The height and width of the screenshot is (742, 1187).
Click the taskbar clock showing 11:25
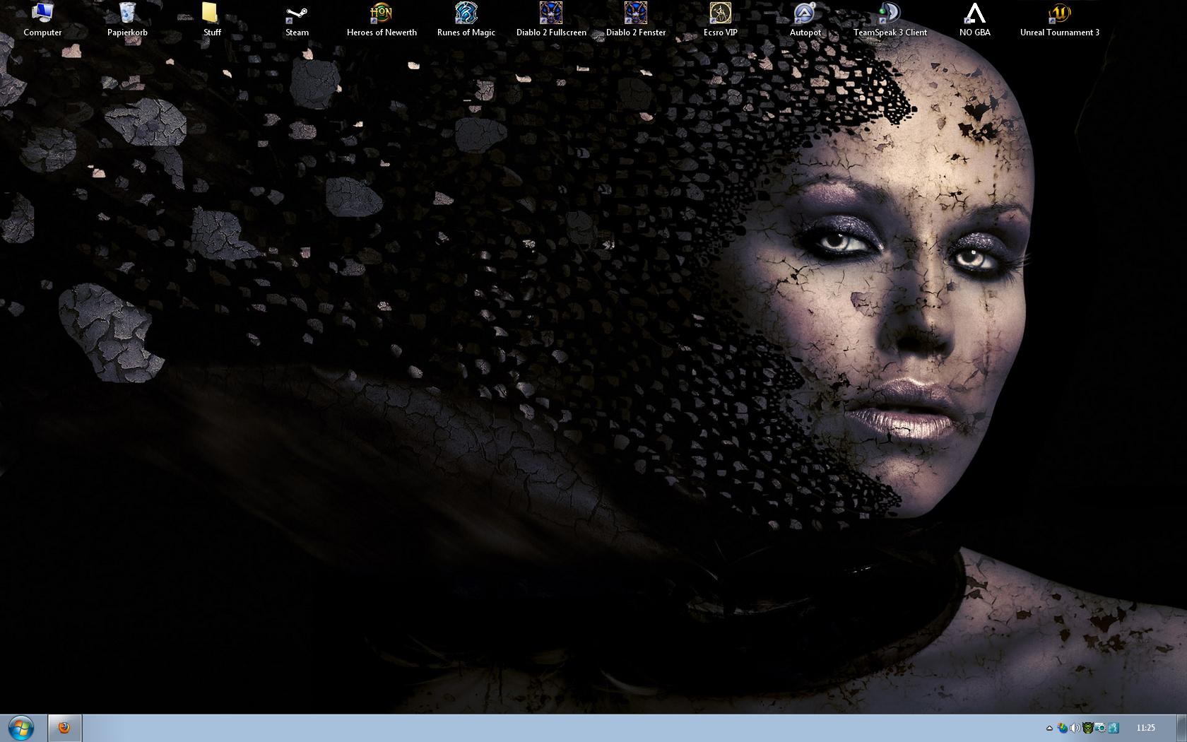[x=1145, y=728]
